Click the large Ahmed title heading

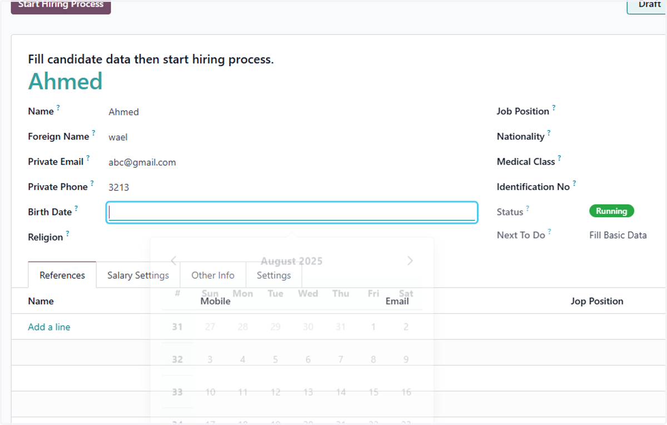(66, 81)
